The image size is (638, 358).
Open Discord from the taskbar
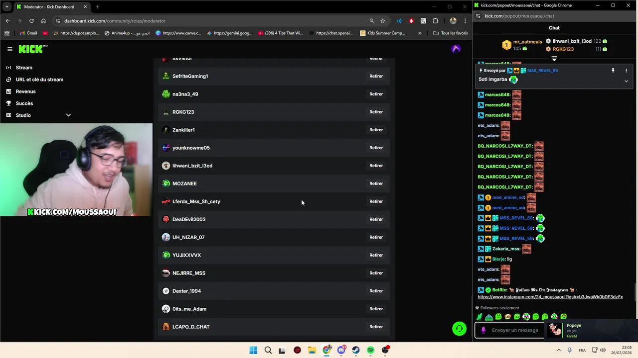341,350
